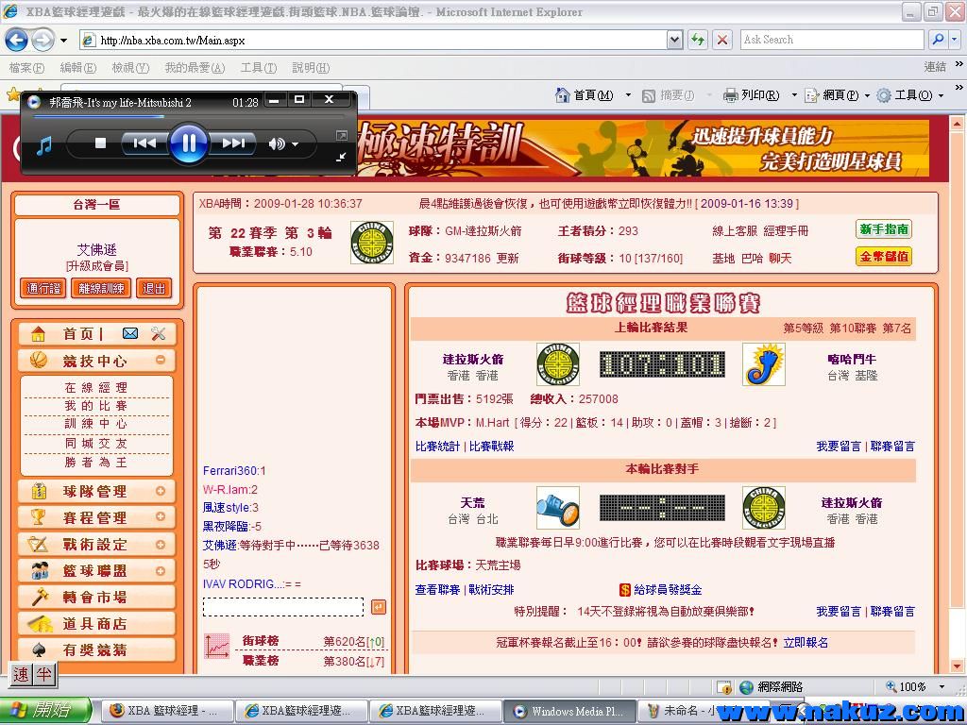Click the 道具商店 sidebar icon
Screen dimensions: 967x725
[x=40, y=623]
